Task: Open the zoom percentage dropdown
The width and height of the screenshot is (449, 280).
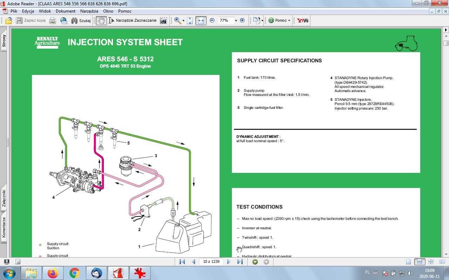Action: click(x=236, y=21)
